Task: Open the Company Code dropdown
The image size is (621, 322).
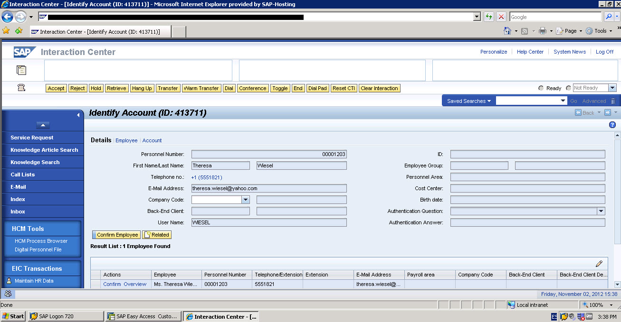Action: 246,200
